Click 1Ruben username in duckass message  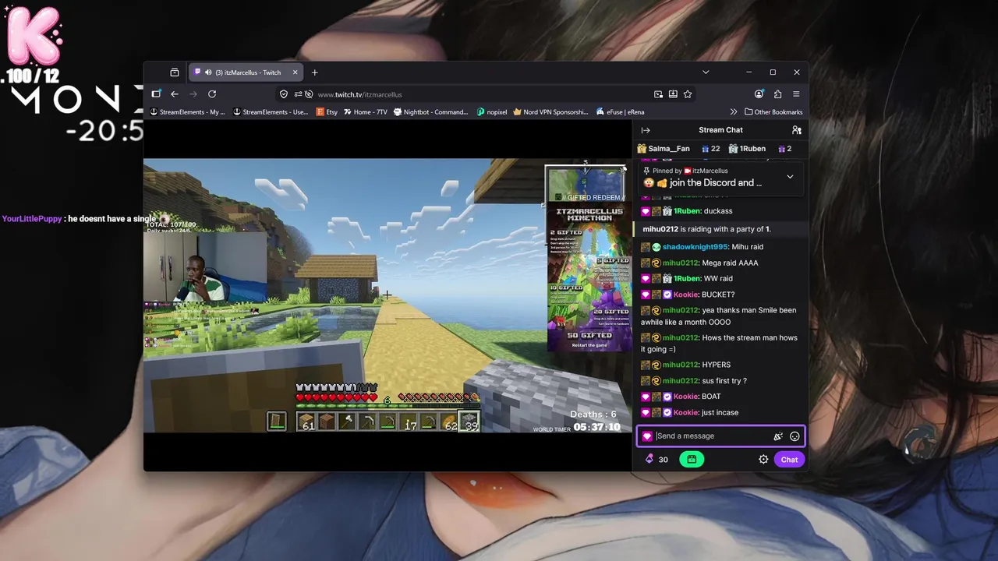[687, 211]
